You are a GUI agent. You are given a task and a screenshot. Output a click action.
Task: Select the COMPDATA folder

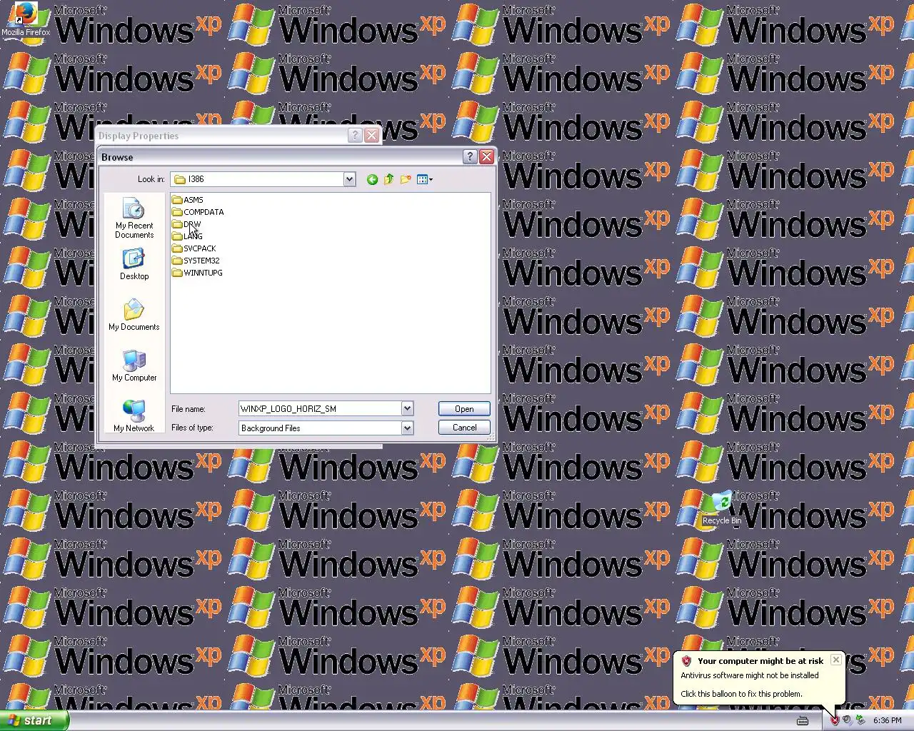(x=198, y=212)
